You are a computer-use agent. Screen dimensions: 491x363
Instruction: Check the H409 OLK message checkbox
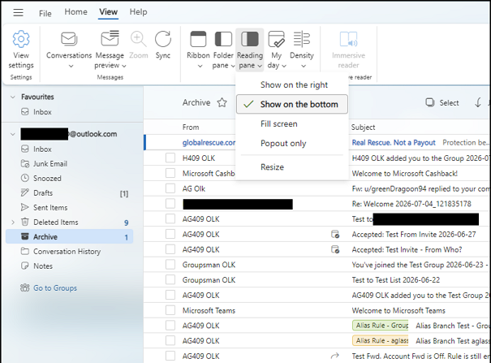point(170,158)
